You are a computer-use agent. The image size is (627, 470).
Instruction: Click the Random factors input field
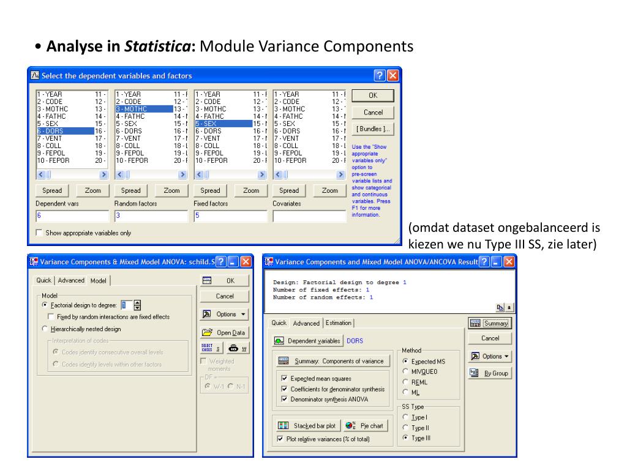151,216
